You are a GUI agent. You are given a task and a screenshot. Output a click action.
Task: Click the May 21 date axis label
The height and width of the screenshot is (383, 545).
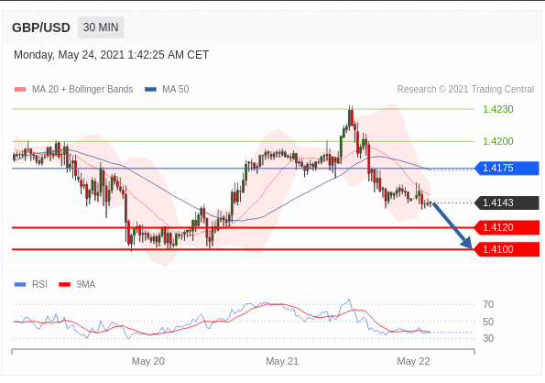[282, 361]
